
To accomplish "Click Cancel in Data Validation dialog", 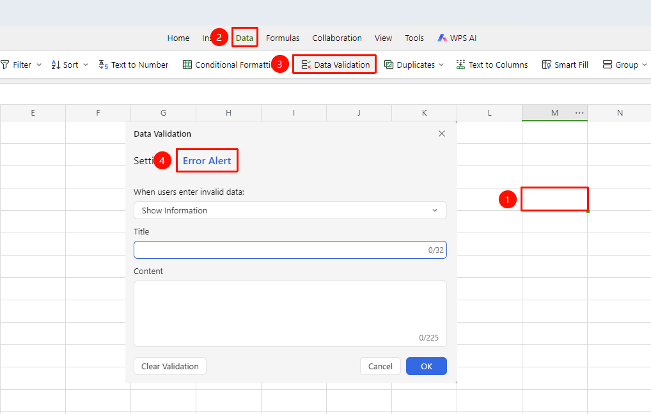I will (380, 366).
